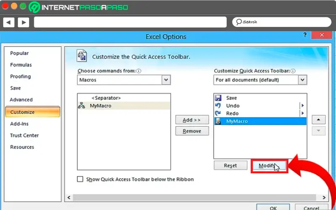Click info icon beside Choose commands from
This screenshot has height=210, width=336.
(x=139, y=71)
